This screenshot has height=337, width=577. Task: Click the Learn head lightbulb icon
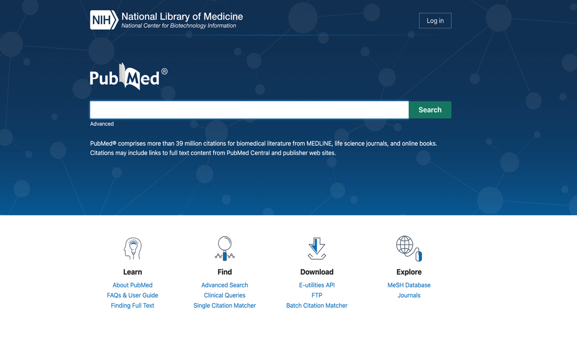click(x=132, y=248)
